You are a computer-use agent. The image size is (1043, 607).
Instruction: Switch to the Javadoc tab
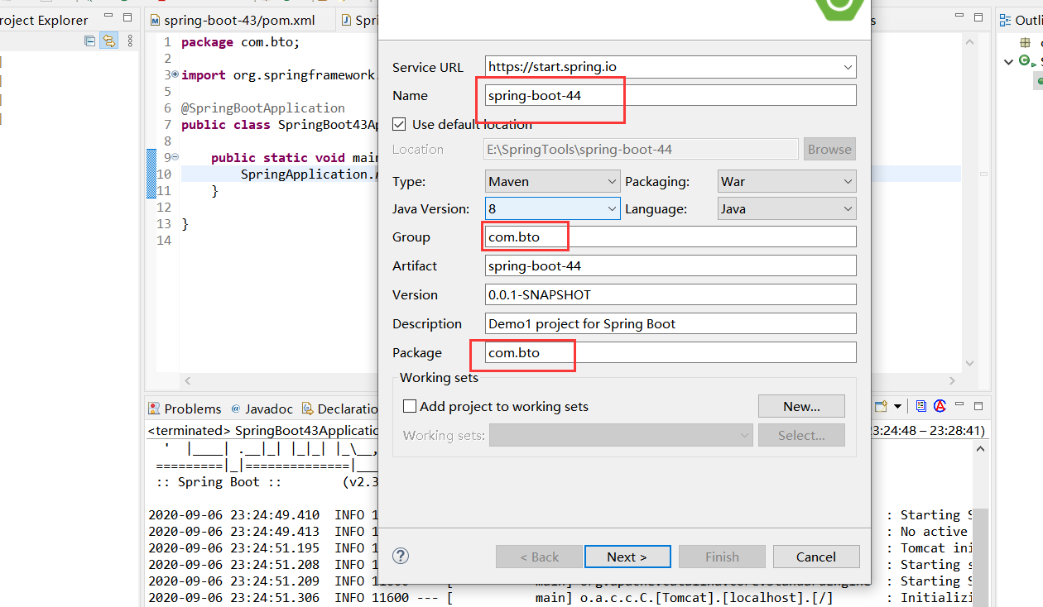(x=262, y=409)
